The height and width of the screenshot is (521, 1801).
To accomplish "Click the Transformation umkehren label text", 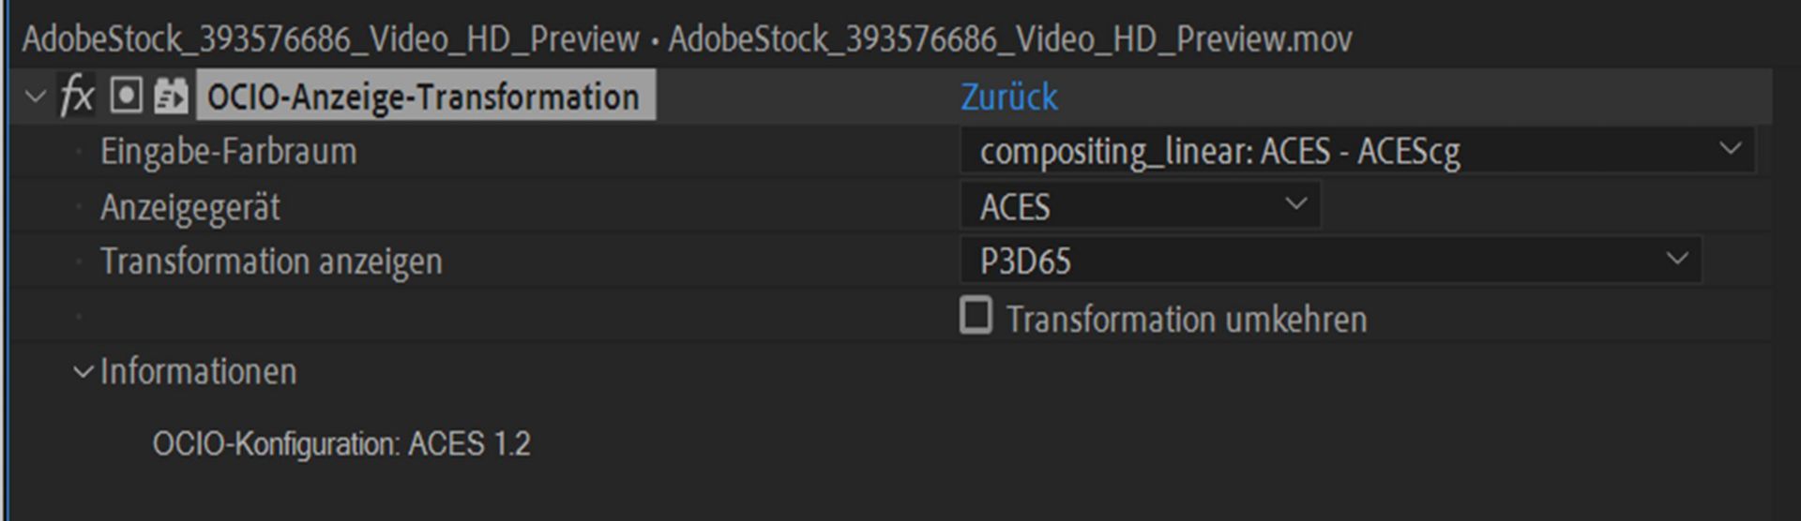I will click(1187, 320).
